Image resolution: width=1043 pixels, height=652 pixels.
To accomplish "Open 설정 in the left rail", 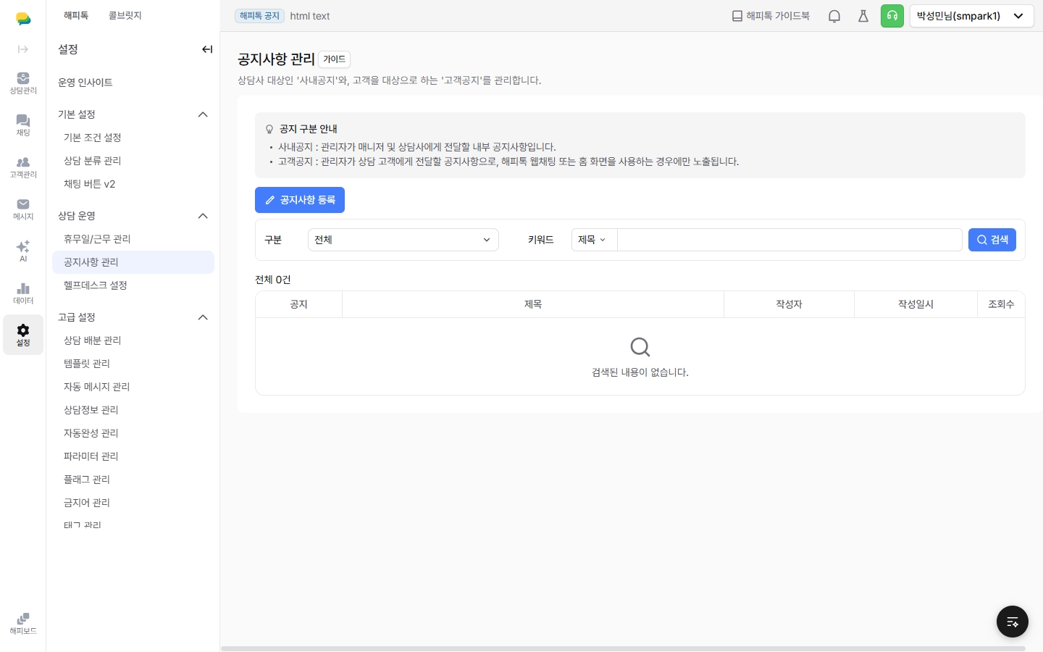I will click(23, 335).
